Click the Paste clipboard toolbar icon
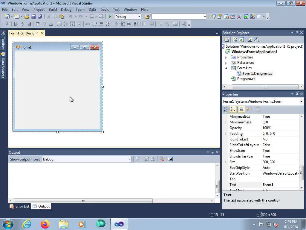 click(62, 17)
